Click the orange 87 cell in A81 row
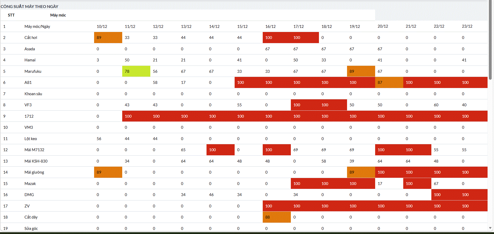494x234 pixels. click(x=389, y=83)
